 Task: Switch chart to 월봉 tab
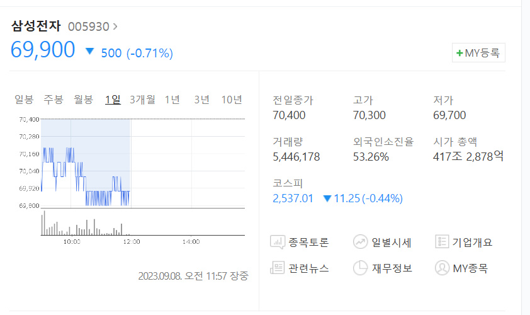pos(83,100)
